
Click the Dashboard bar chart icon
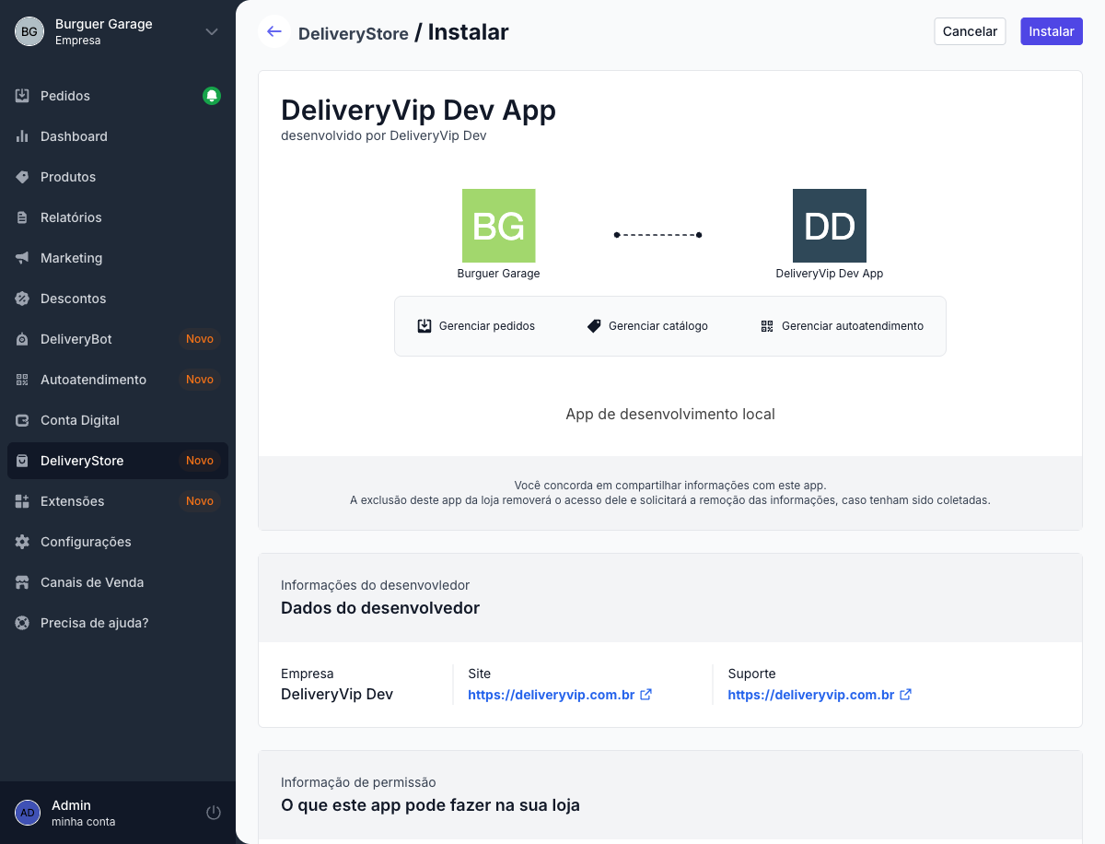(x=22, y=136)
